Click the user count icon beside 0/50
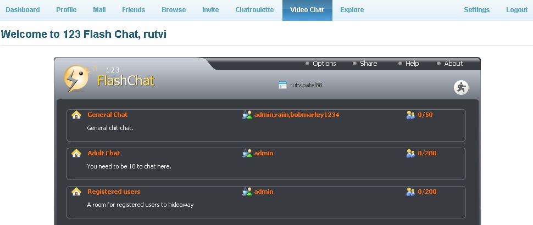533x225 pixels. 410,115
